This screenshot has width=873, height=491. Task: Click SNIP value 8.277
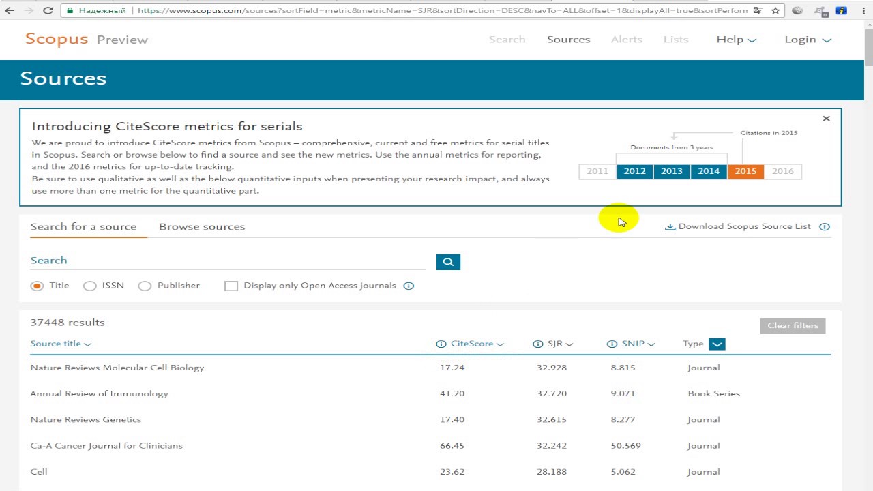pyautogui.click(x=623, y=419)
